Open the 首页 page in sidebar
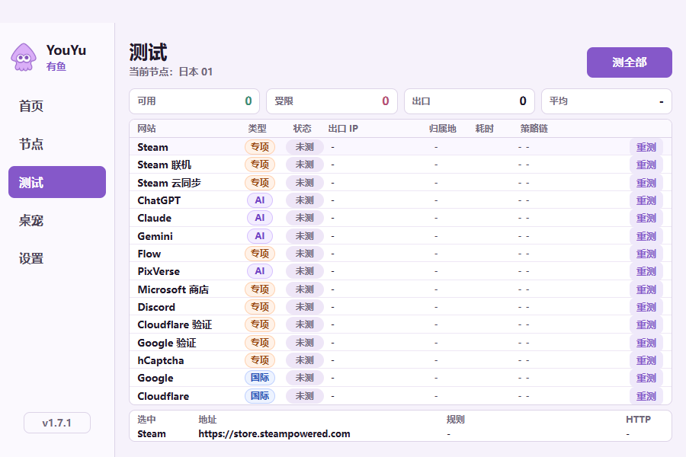Image resolution: width=686 pixels, height=457 pixels. [x=57, y=106]
